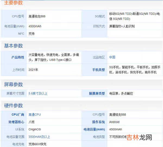Click the 操作系统 label
Viewport: 163px width, 147px height.
[98, 122]
